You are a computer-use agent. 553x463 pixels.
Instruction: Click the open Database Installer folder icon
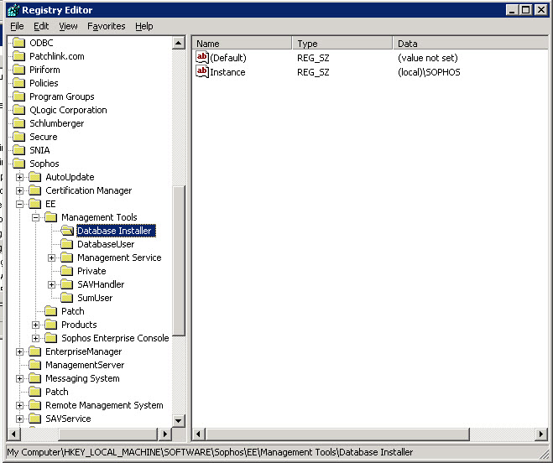[67, 231]
